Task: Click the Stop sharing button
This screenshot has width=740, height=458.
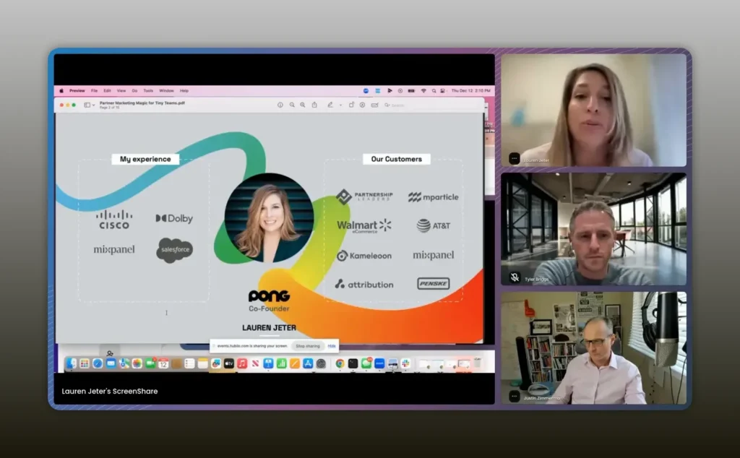Action: click(x=307, y=346)
